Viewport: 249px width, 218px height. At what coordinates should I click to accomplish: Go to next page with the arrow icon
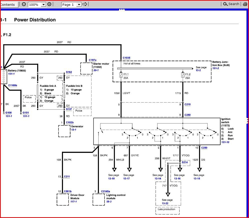click(x=84, y=4)
